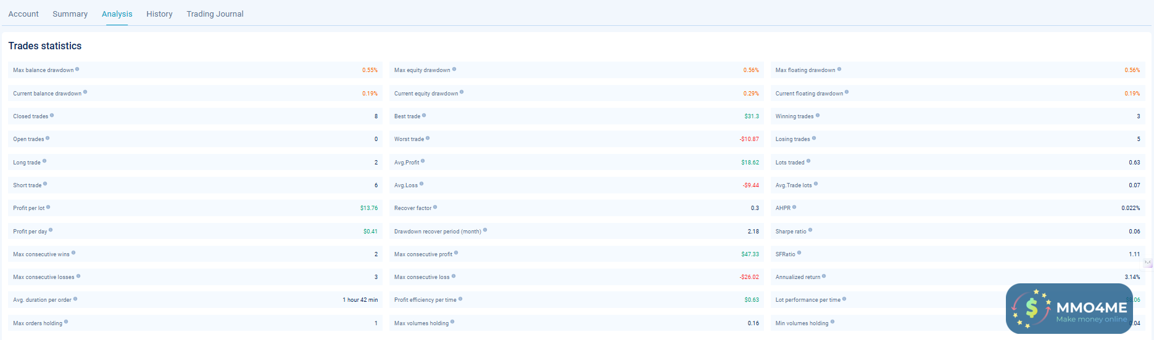Show info tooltip for Closed trades

click(x=52, y=115)
